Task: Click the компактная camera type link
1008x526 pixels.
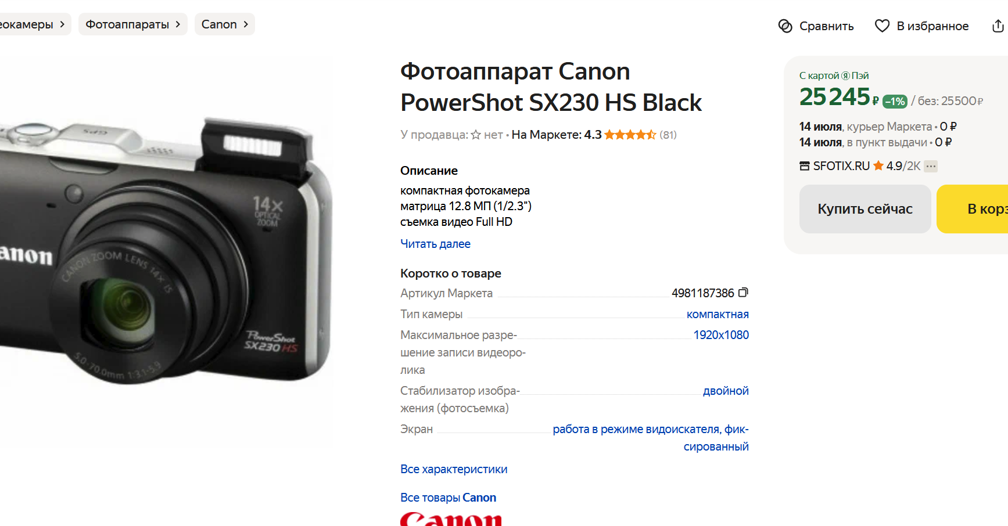Action: click(x=718, y=314)
